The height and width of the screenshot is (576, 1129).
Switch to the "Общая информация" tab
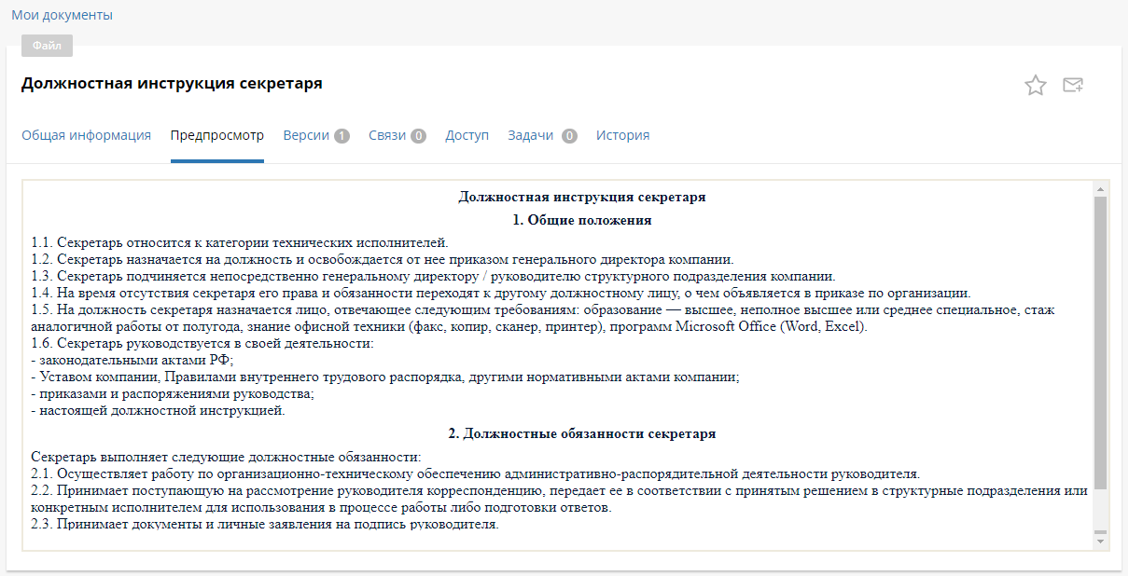[86, 134]
